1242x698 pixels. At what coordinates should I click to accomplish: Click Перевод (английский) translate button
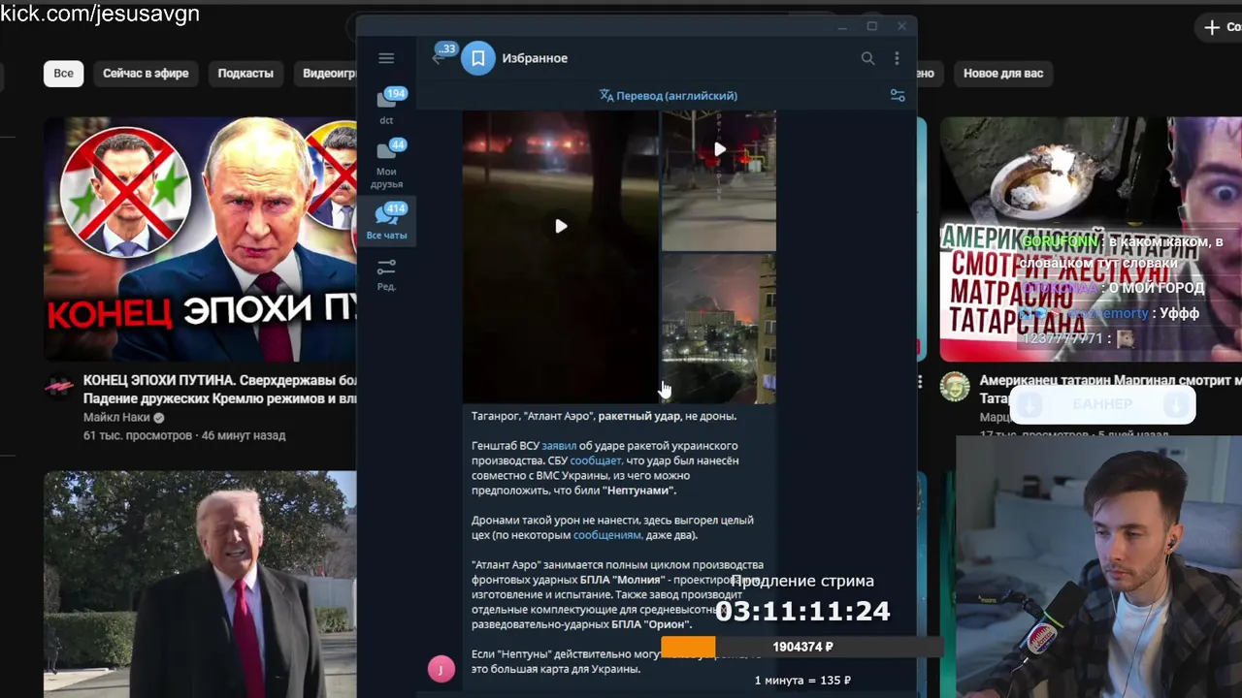(669, 95)
